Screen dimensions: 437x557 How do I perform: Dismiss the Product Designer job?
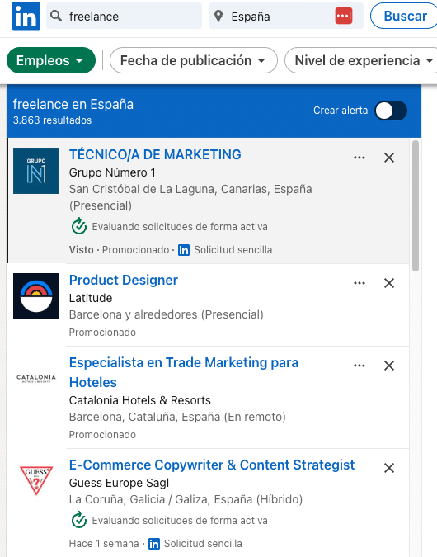(389, 283)
